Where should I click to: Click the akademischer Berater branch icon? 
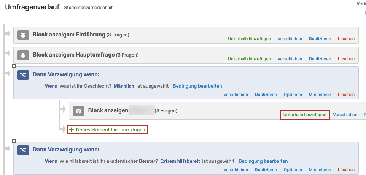pos(23,150)
